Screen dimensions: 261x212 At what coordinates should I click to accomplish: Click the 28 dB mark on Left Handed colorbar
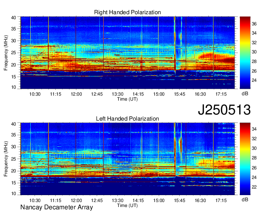pyautogui.click(x=254, y=158)
